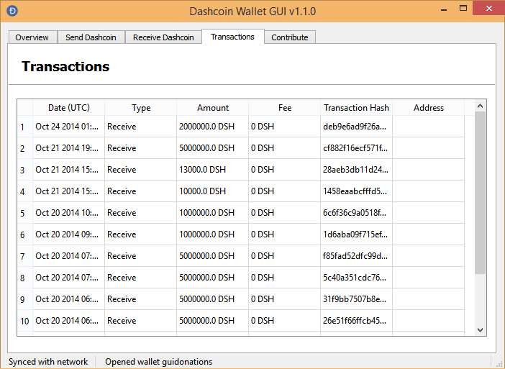Click the Transaction Hash column header
Screen dimensions: 505x369
356,108
